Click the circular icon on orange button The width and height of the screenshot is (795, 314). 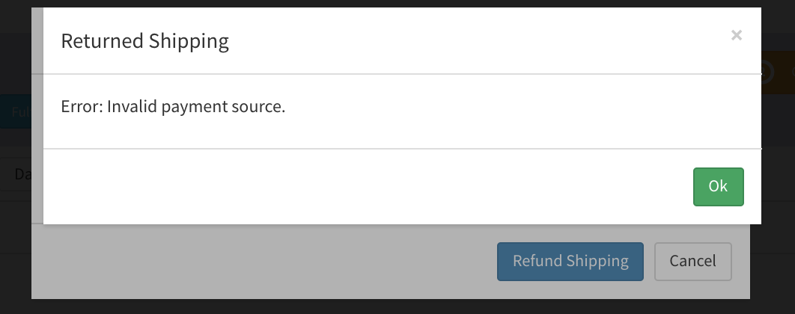tap(767, 73)
